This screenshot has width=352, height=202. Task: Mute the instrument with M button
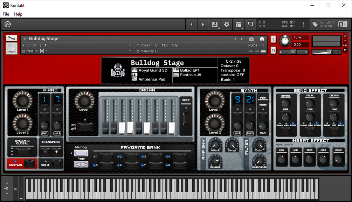[x=273, y=50]
